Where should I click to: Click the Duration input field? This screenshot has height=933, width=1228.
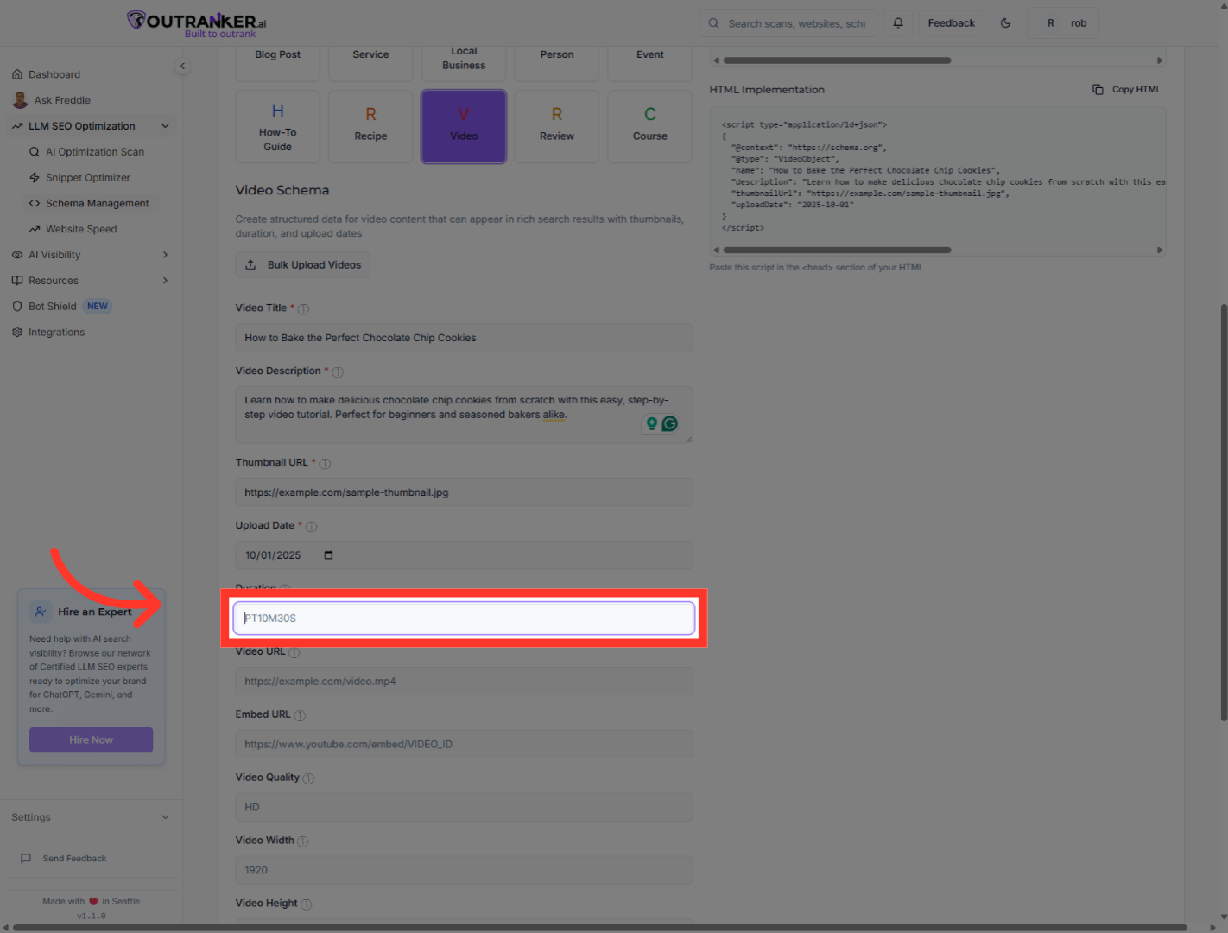464,619
